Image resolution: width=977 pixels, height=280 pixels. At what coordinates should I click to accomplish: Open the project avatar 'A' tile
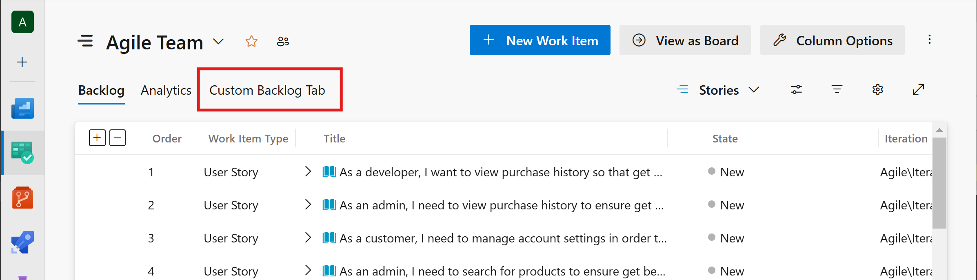[x=22, y=22]
